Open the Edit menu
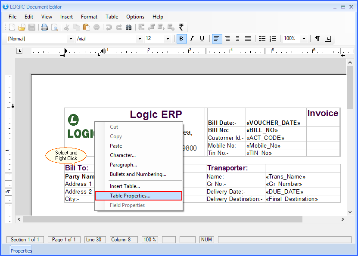The width and height of the screenshot is (358, 256). click(29, 17)
